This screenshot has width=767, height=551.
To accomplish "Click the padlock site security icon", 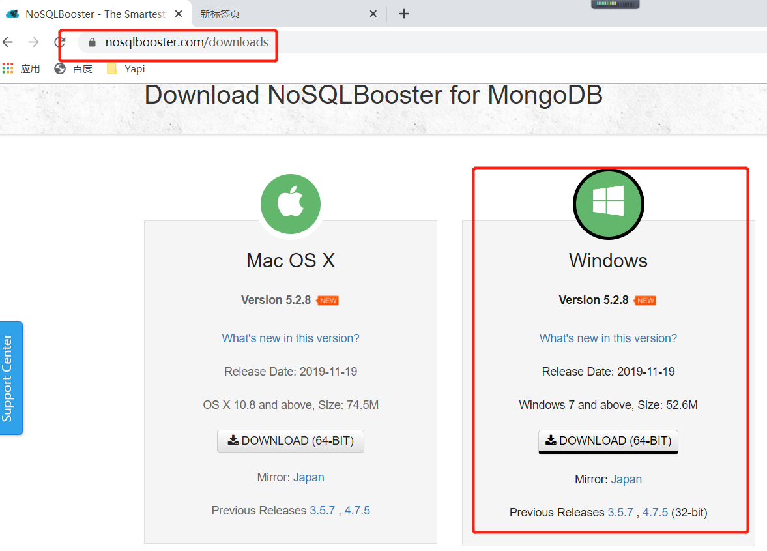I will (x=92, y=42).
